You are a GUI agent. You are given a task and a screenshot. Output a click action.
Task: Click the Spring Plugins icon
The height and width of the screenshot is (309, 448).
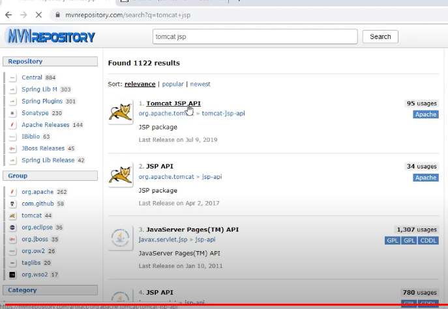pyautogui.click(x=12, y=101)
